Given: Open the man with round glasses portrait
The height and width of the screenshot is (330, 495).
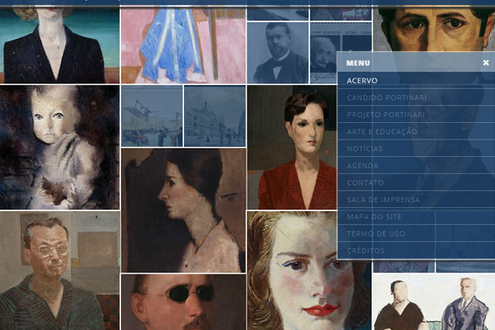Looking at the screenshot, I should [59, 271].
